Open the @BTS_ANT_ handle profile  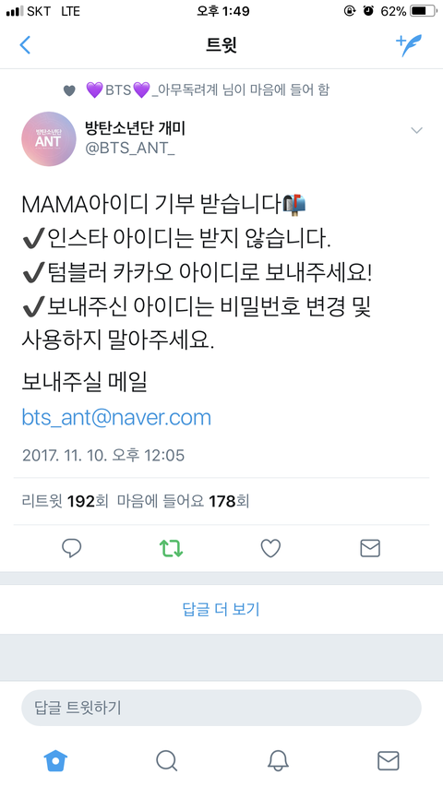[130, 149]
